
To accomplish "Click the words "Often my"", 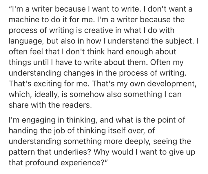I will (167, 63).
